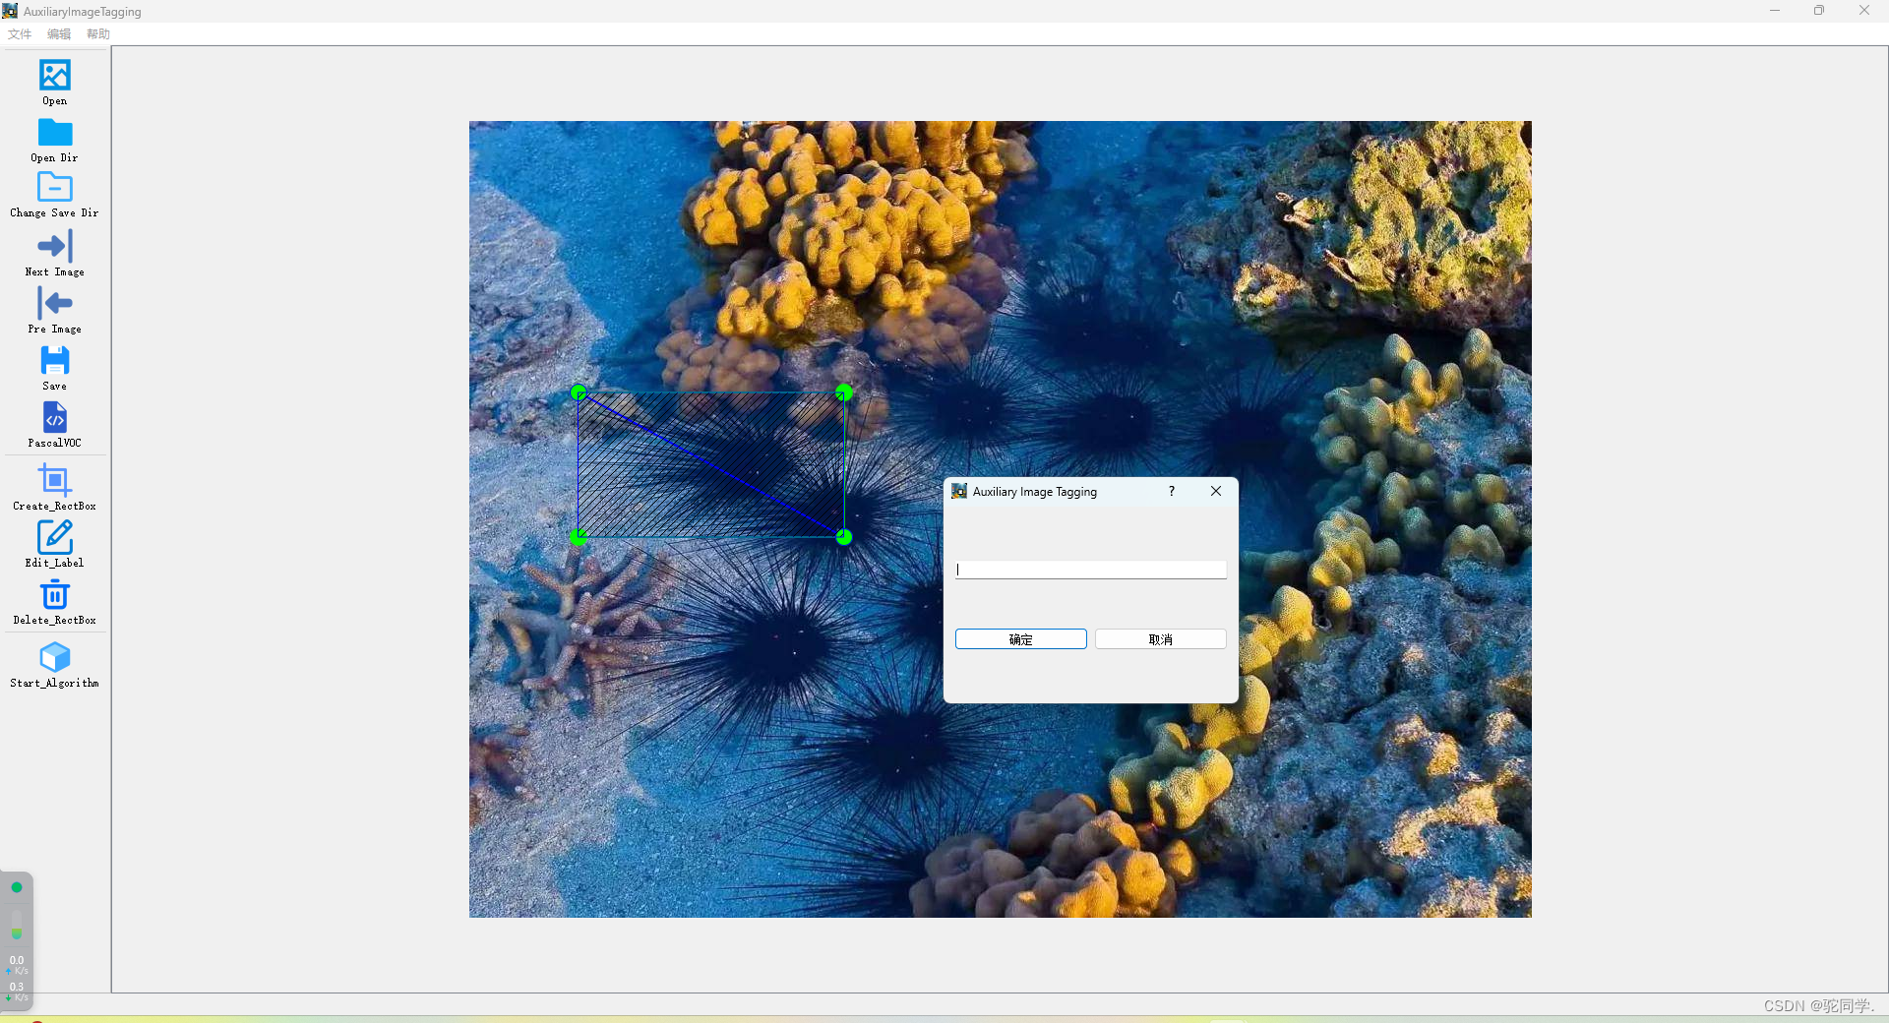
Task: Save the annotations with Save icon
Action: coord(55,360)
